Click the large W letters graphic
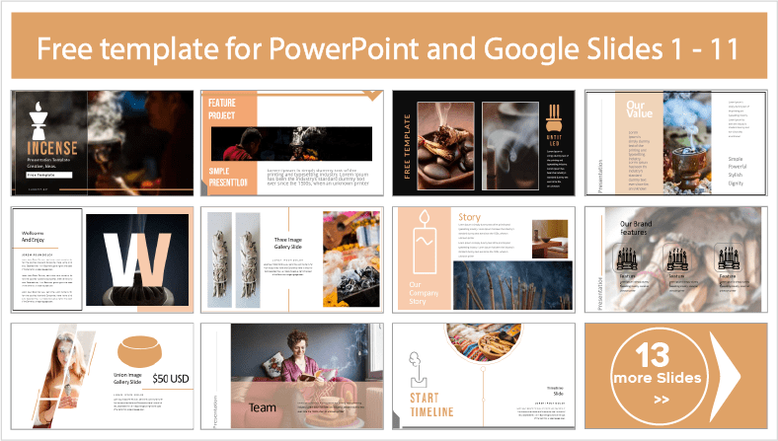Viewport: 778px width, 441px height. point(137,259)
